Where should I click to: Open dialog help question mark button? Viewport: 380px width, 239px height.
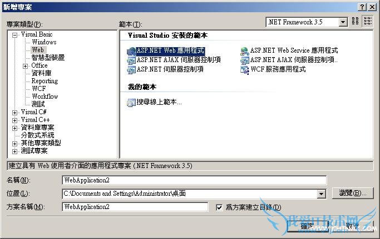(x=362, y=7)
